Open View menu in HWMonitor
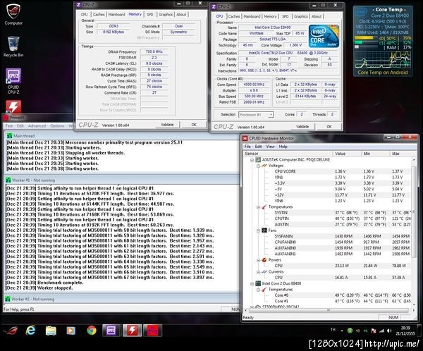Viewport: 423px width, 351px height. (270, 147)
